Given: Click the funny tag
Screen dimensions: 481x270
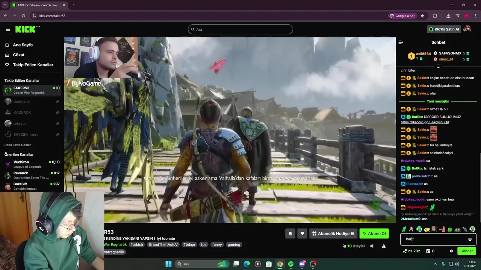Looking at the screenshot, I should 217,244.
